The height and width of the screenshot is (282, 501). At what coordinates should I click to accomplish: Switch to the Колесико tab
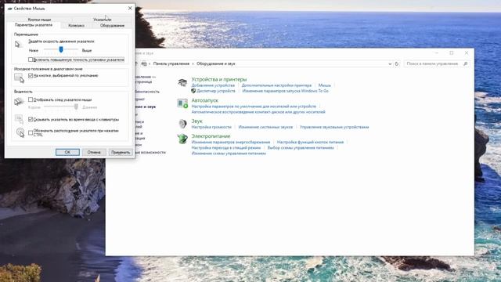(77, 26)
